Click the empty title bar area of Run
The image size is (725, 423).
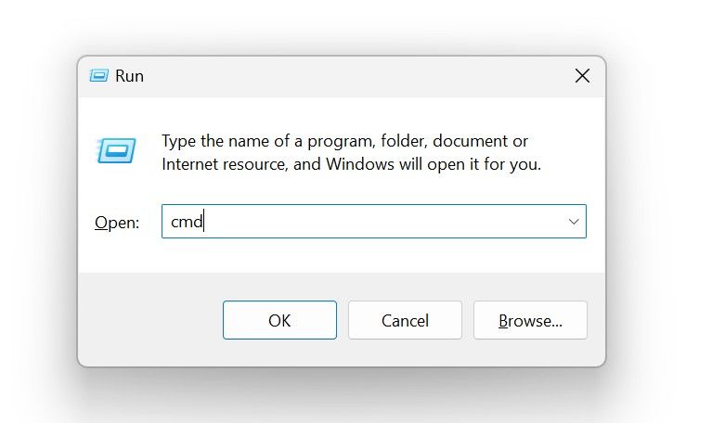[x=353, y=76]
